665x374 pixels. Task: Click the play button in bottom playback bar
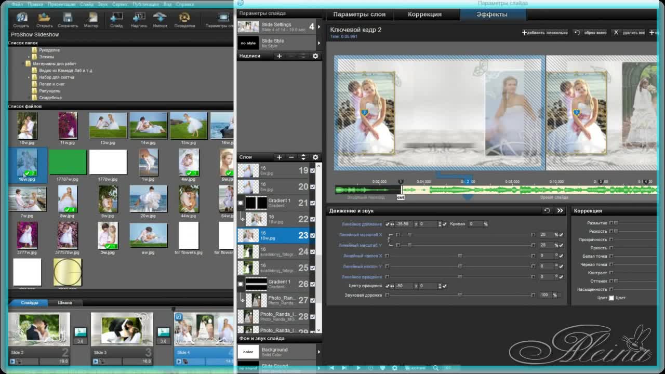(358, 368)
